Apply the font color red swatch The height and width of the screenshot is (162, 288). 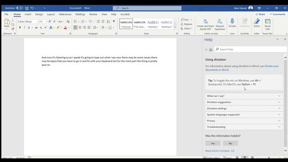(x=65, y=27)
